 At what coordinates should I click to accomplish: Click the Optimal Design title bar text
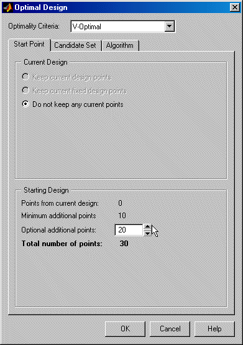(x=41, y=7)
